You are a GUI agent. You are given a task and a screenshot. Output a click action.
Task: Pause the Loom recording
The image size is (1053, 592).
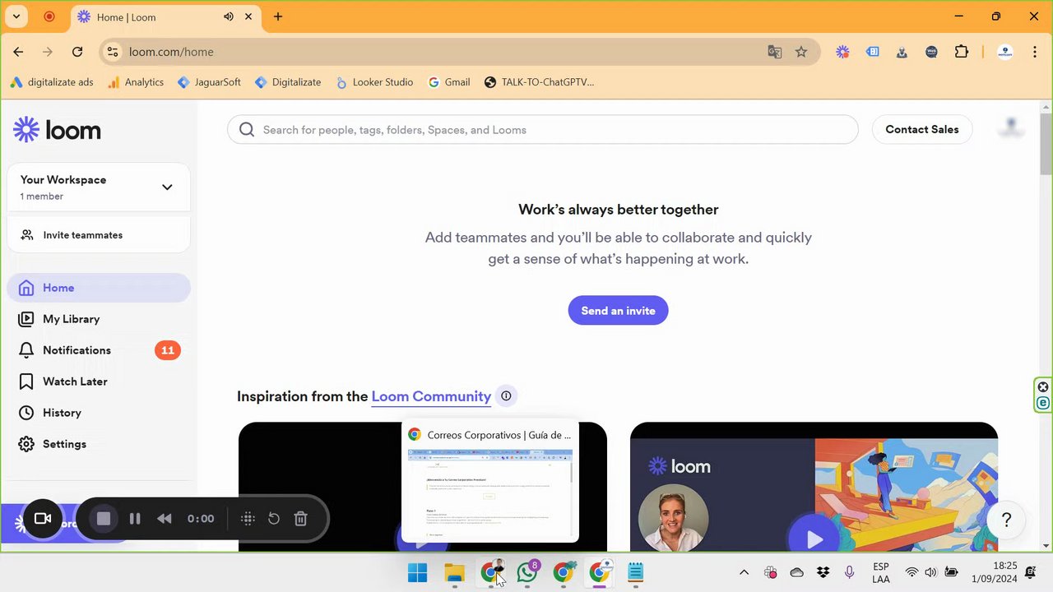coord(135,519)
